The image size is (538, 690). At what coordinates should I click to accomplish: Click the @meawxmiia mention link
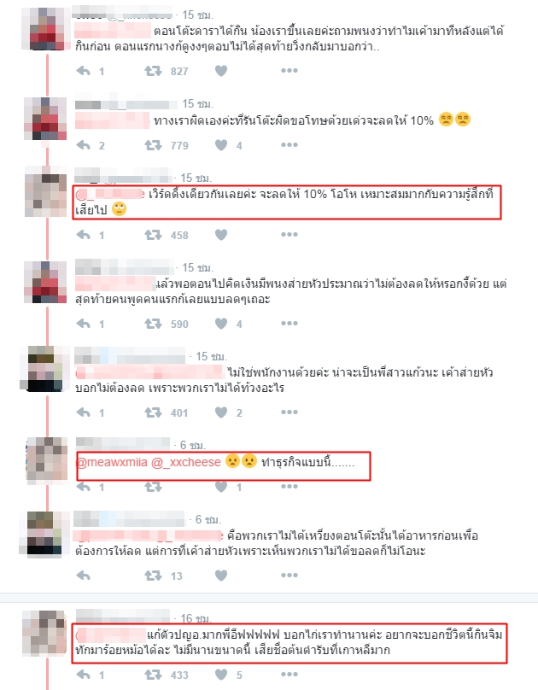click(x=112, y=462)
